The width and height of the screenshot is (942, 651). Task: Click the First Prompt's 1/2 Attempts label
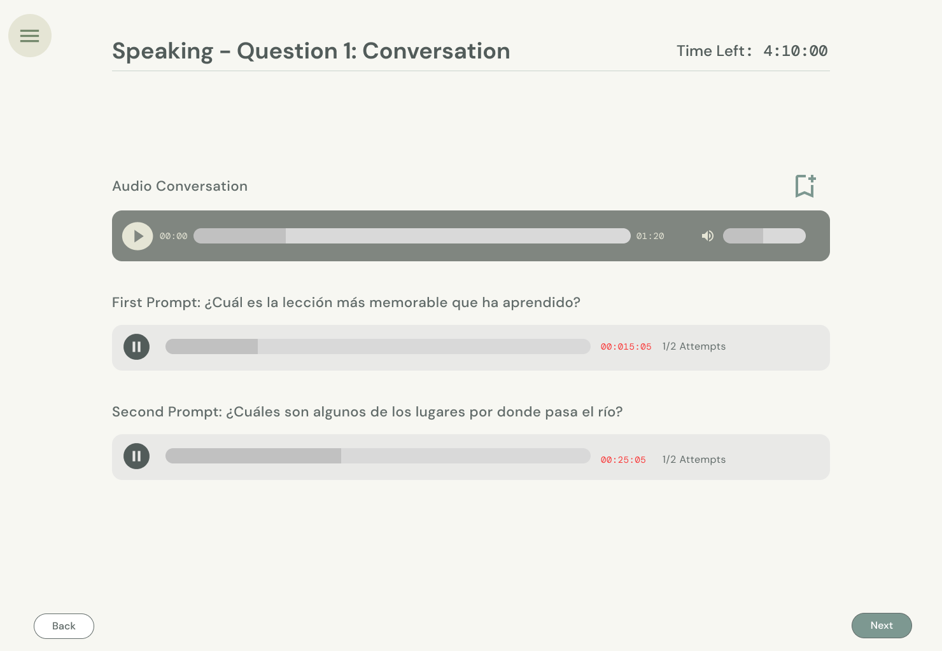click(x=694, y=346)
